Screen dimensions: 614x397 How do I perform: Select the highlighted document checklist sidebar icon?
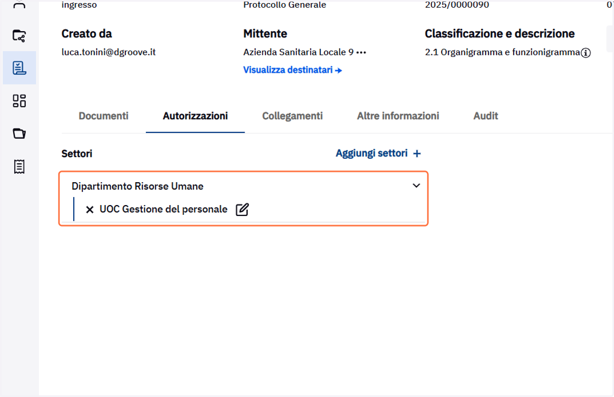pos(19,68)
